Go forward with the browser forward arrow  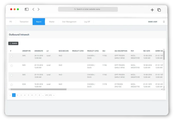click(x=38, y=9)
